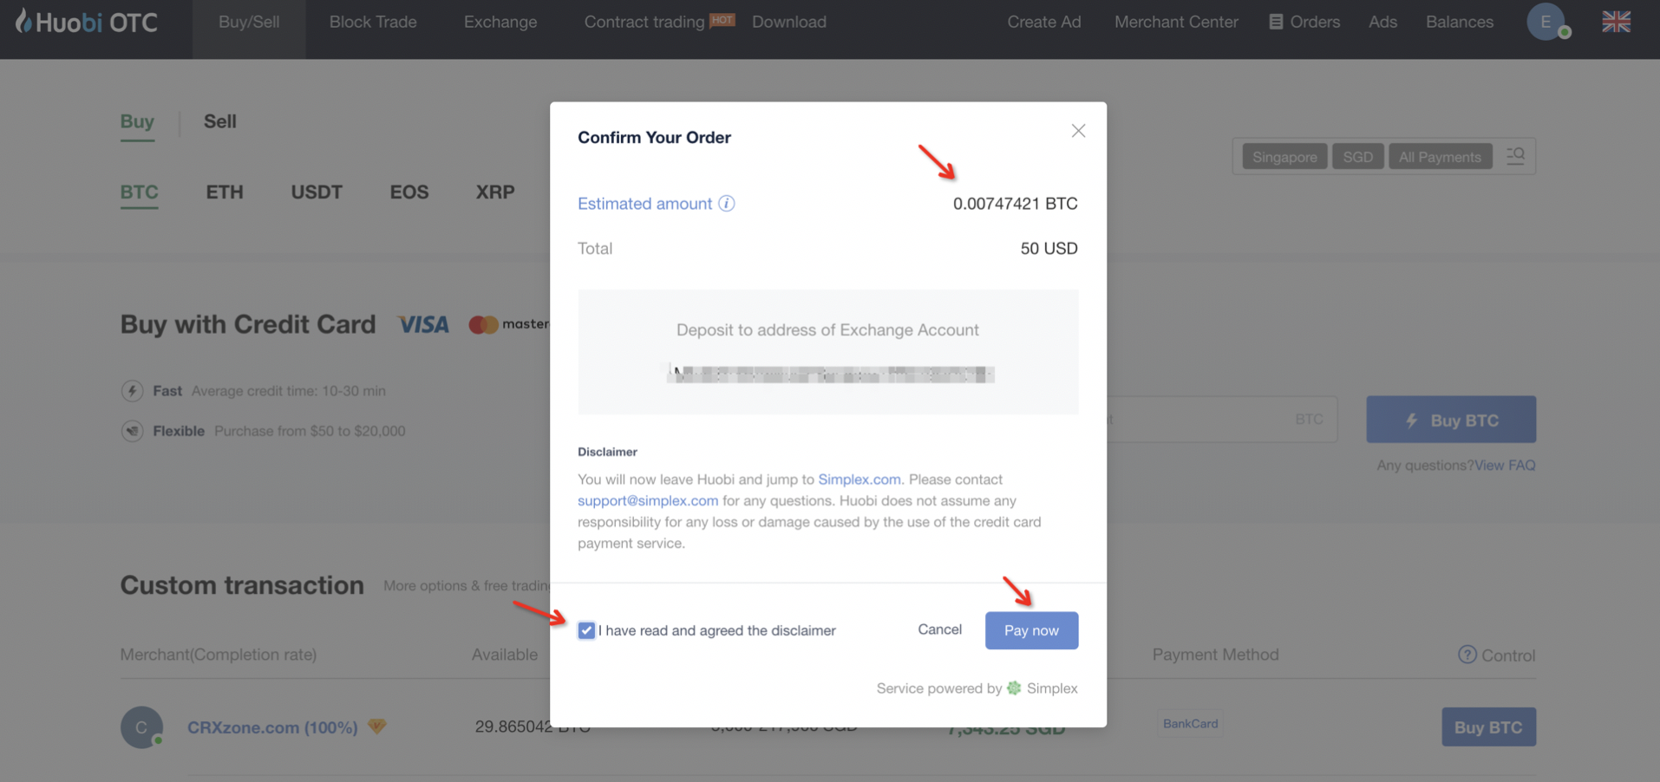Screen dimensions: 1660x782
Task: Click the user avatar E icon
Action: pos(1546,22)
